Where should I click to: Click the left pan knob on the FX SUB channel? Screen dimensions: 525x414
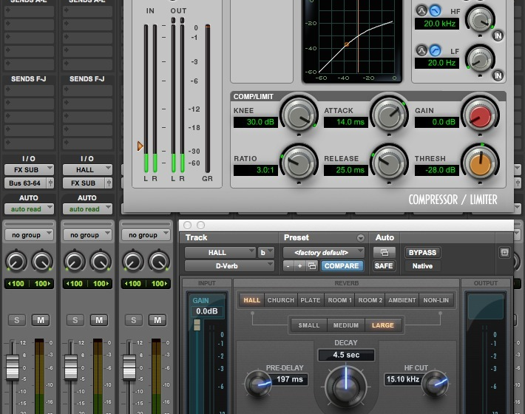coord(16,262)
